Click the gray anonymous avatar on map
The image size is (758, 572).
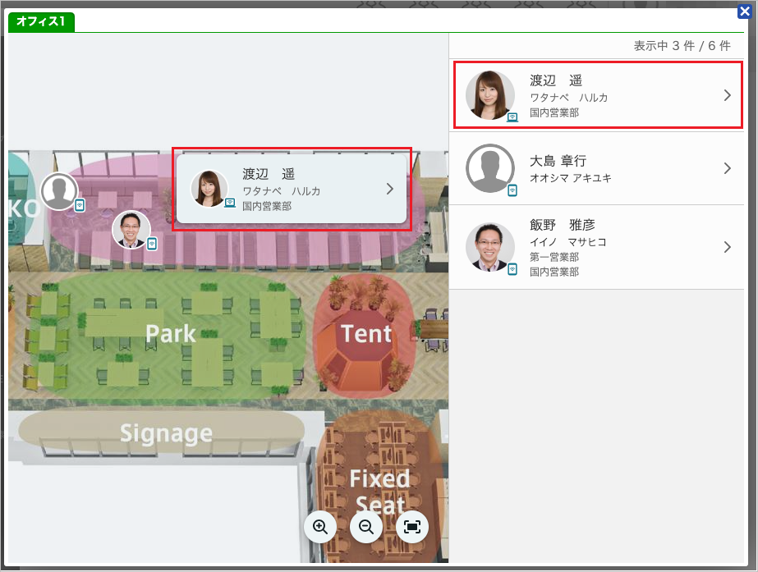pyautogui.click(x=59, y=192)
